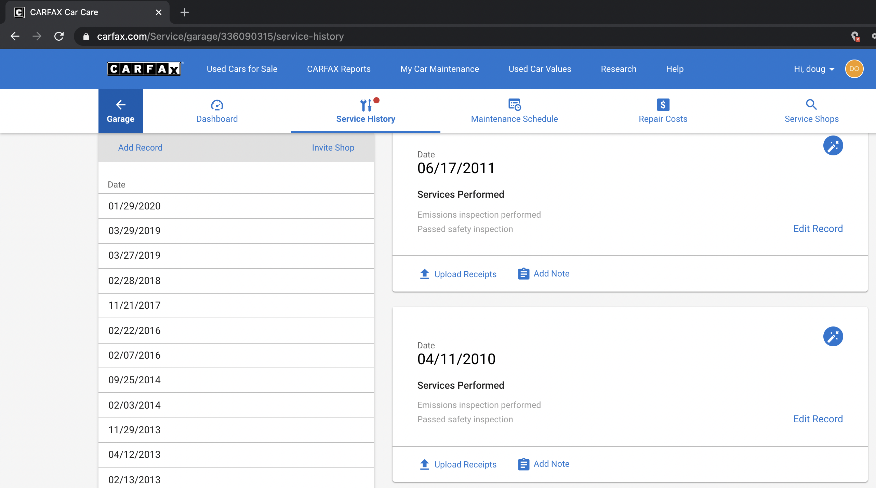This screenshot has width=876, height=488.
Task: Click the orange DO user avatar
Action: coord(854,69)
